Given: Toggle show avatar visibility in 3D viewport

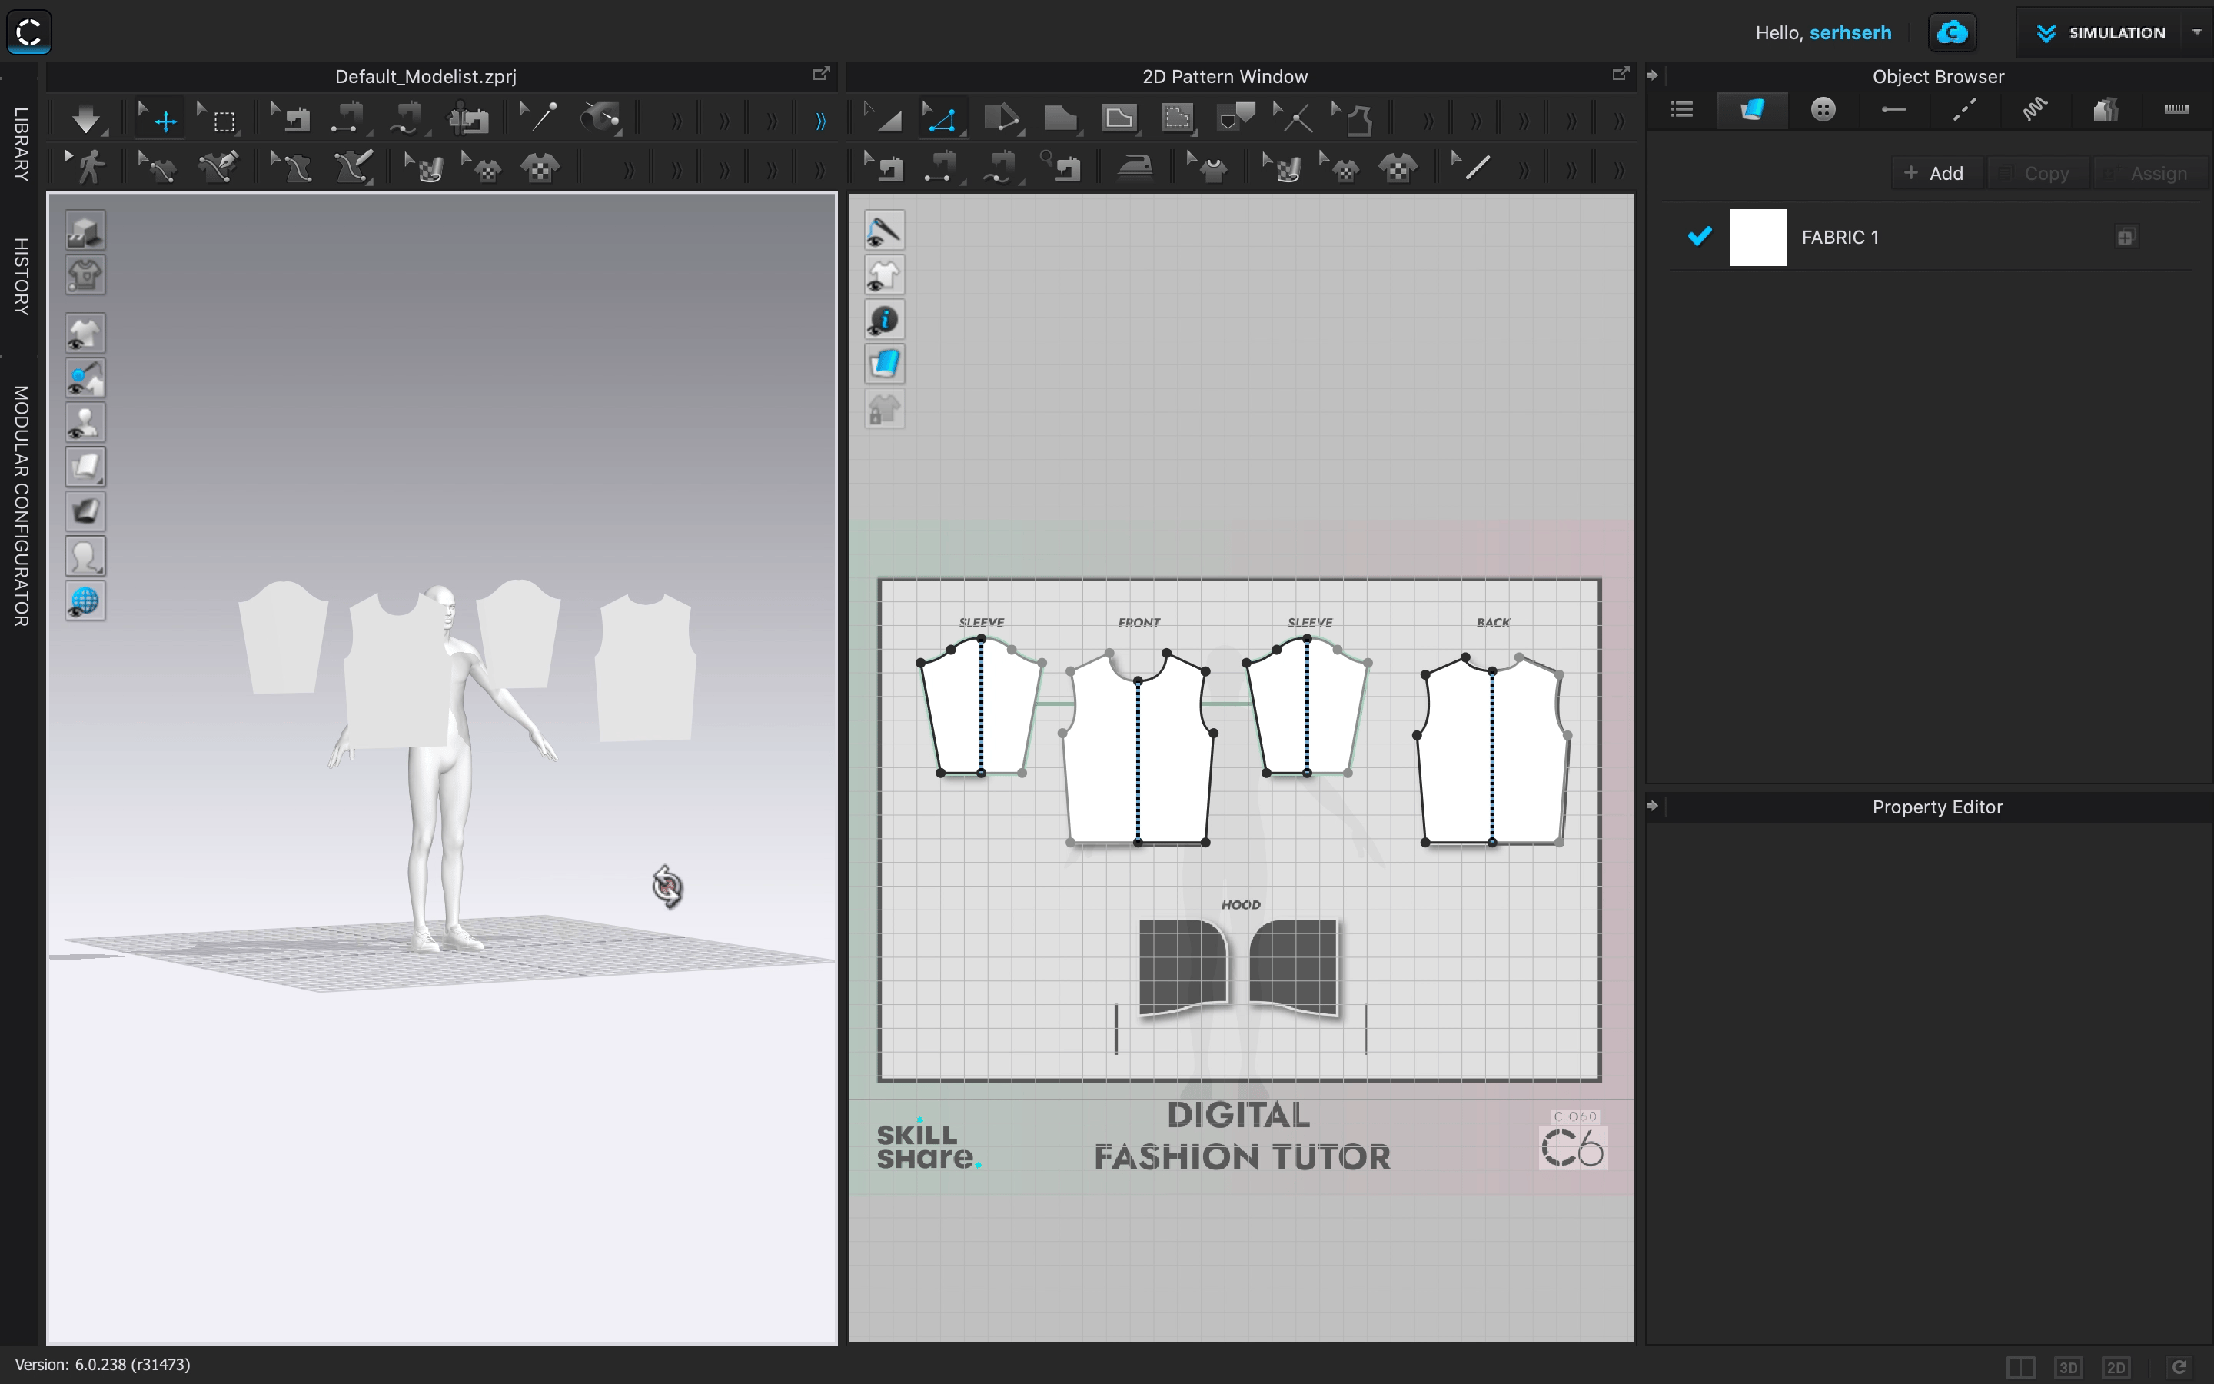Looking at the screenshot, I should coord(85,423).
